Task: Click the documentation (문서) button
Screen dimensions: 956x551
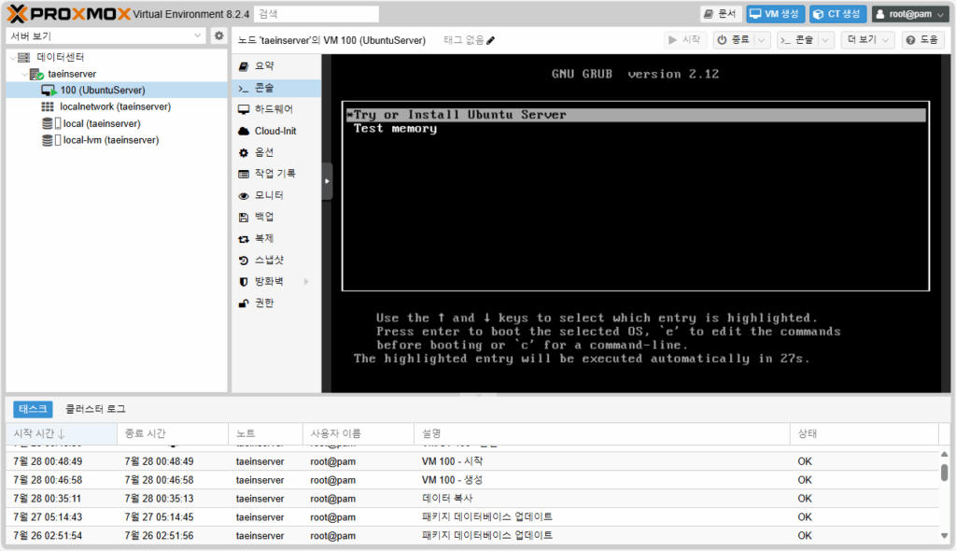Action: click(720, 14)
